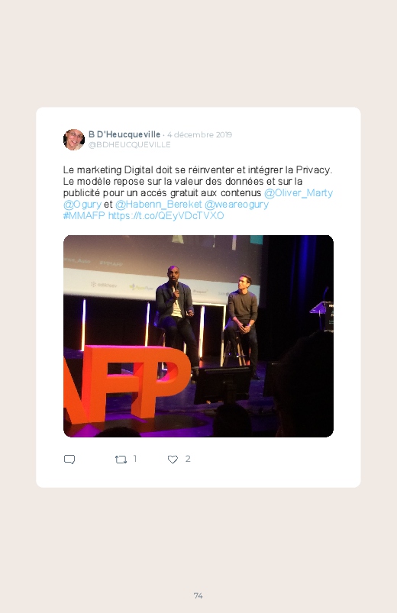Open the @Oliver_Marty mention

pos(299,193)
